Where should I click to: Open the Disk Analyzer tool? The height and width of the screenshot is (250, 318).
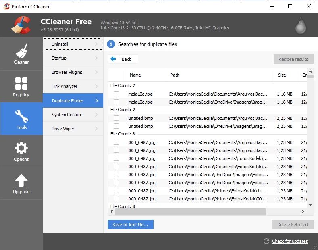73,86
